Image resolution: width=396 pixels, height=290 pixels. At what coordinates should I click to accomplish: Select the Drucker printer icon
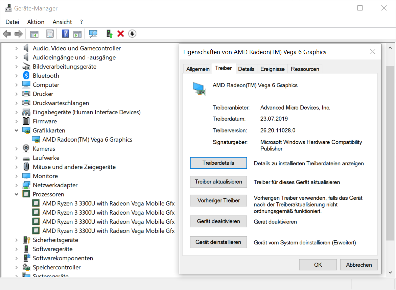[x=26, y=94]
